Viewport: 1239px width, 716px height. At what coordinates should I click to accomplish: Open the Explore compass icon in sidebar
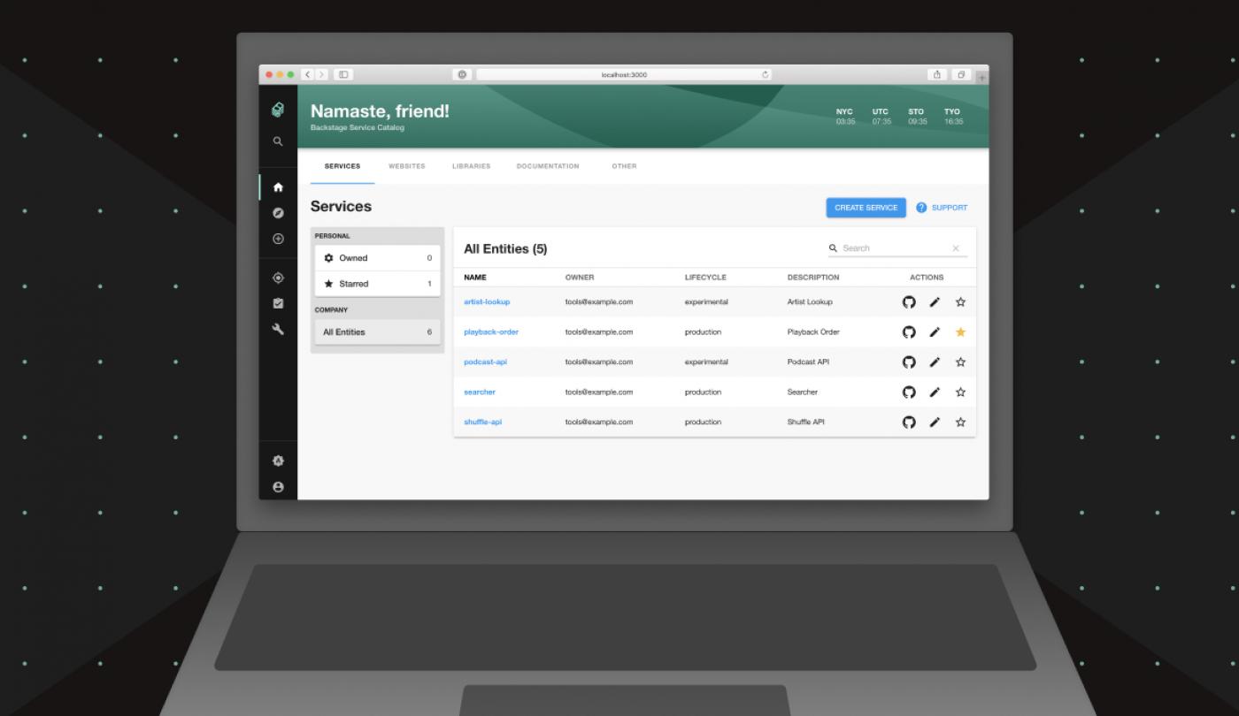278,213
